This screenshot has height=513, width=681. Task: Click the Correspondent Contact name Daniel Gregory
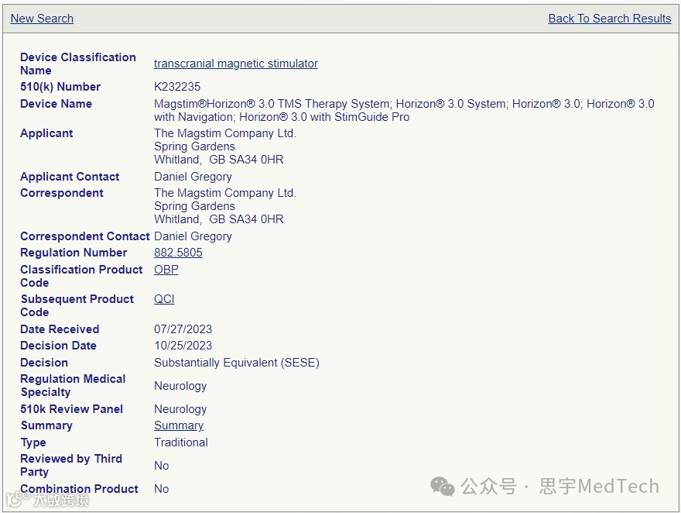193,236
